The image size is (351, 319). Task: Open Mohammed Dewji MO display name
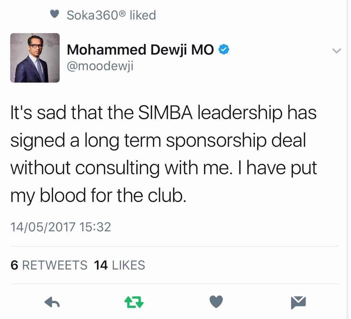pyautogui.click(x=141, y=50)
